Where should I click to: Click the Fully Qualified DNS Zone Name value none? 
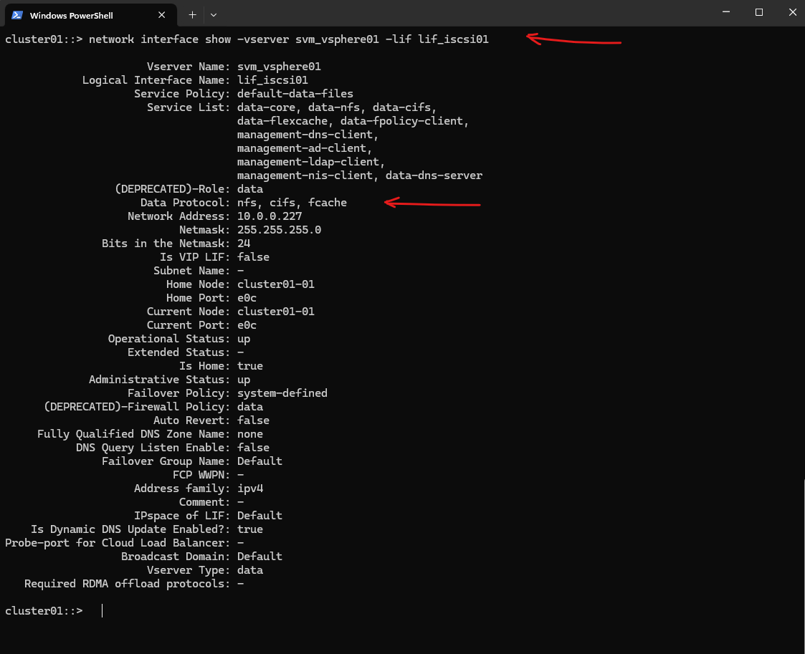point(250,434)
